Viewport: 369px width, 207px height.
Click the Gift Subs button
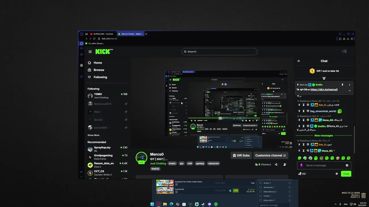pyautogui.click(x=241, y=156)
